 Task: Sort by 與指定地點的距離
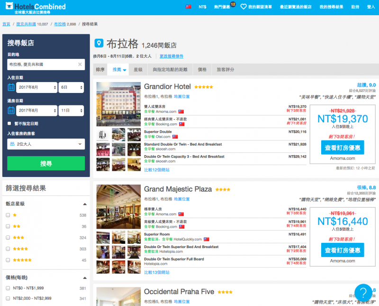pos(170,70)
